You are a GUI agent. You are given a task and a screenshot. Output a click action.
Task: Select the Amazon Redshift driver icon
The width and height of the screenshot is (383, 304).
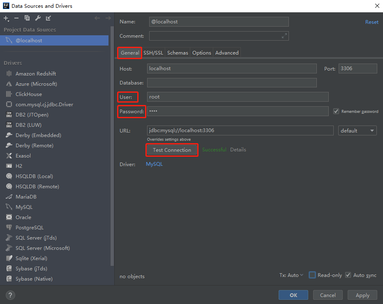tap(9, 73)
